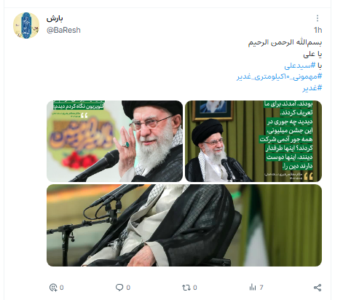
Task: Click the add reaction emoji icon
Action: 53,288
